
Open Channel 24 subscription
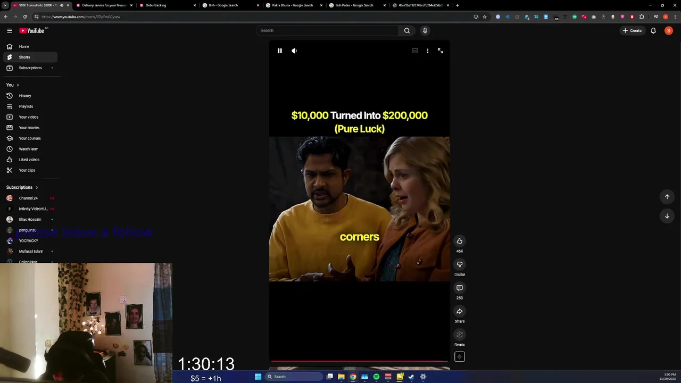point(30,198)
